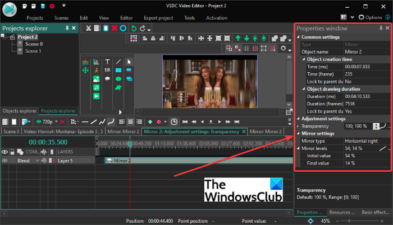The width and height of the screenshot is (393, 225).
Task: Select the Line drawing tool
Action: [x=118, y=62]
